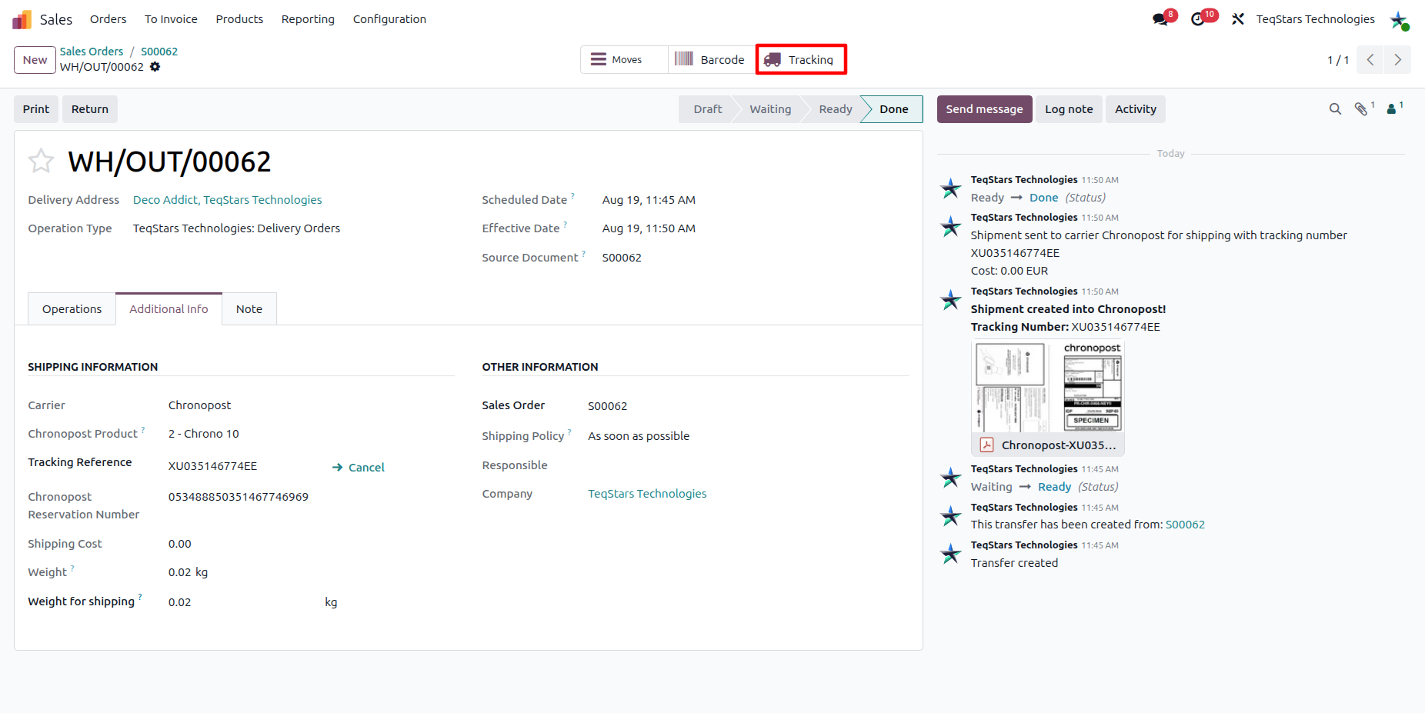Open the Chronopost label thumbnail
The image size is (1425, 713).
coord(1048,387)
